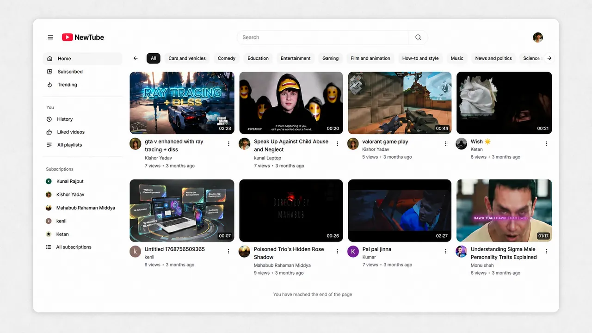Click the History clock icon
The image size is (592, 333).
(49, 119)
